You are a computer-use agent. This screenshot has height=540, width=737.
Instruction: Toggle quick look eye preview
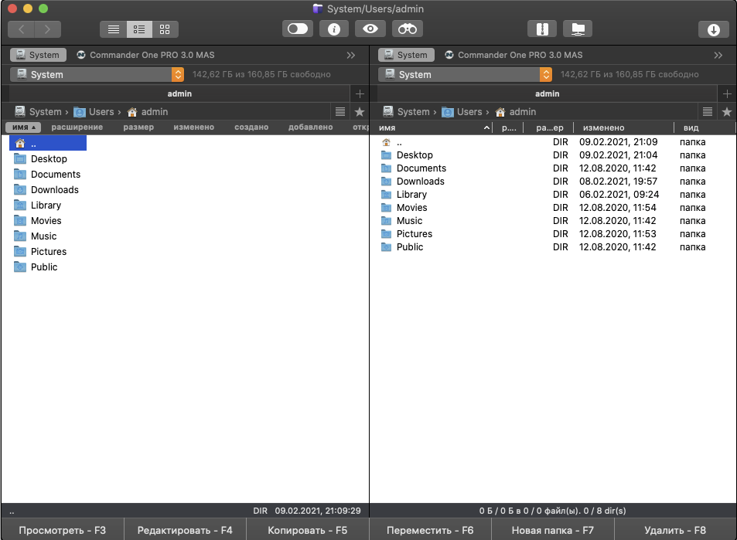click(370, 29)
